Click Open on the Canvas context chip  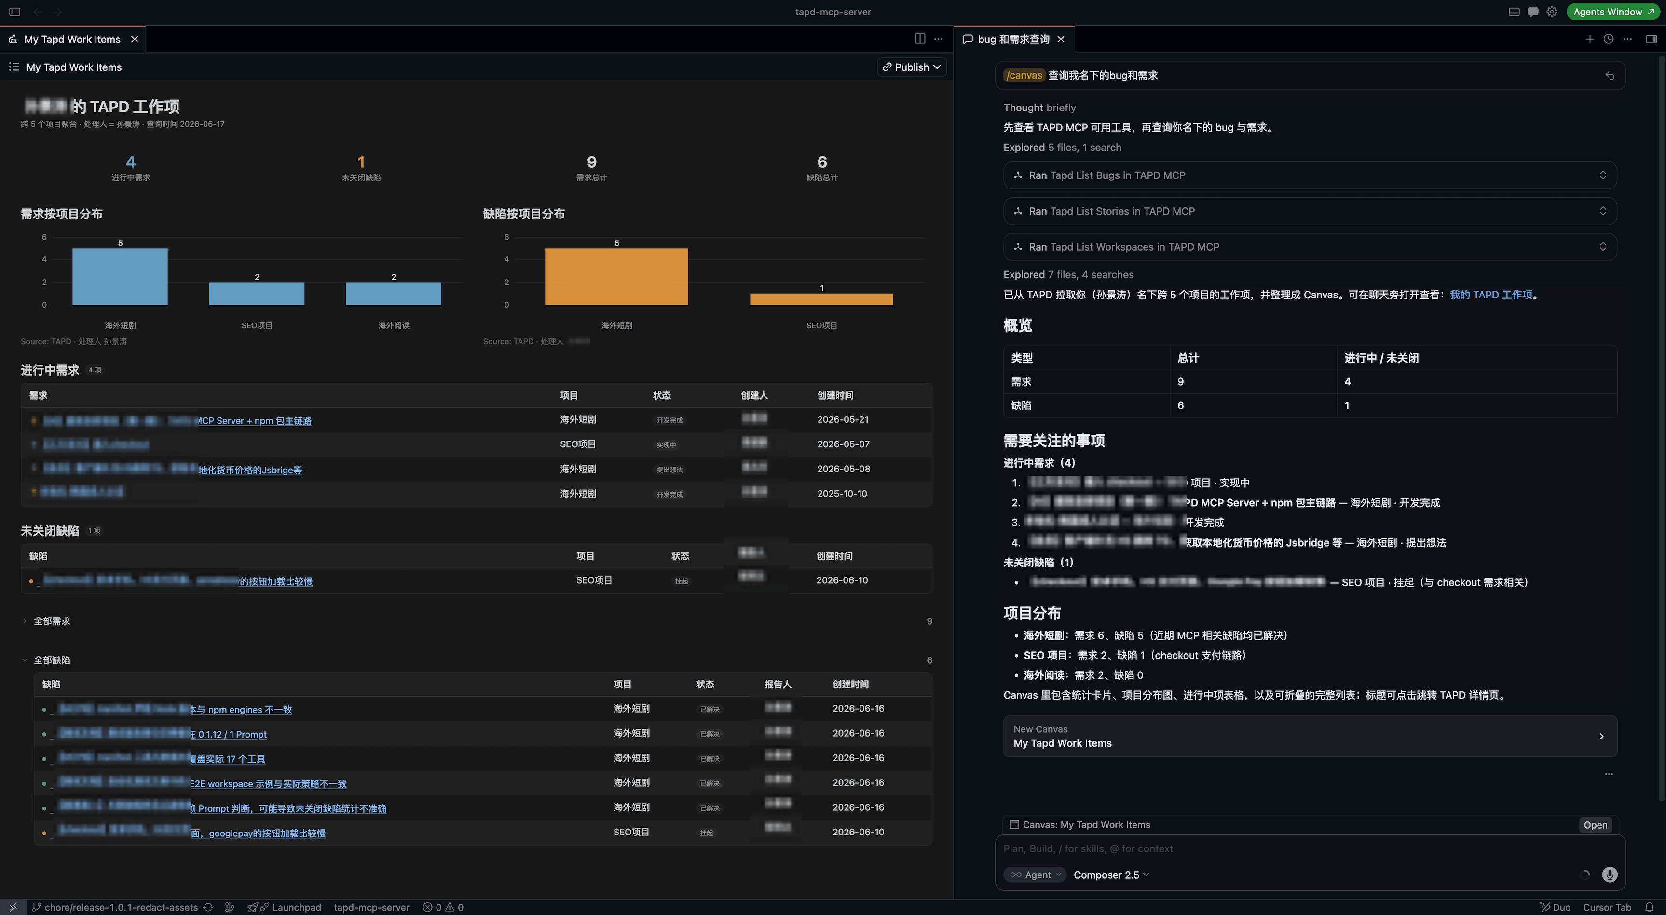(x=1595, y=824)
